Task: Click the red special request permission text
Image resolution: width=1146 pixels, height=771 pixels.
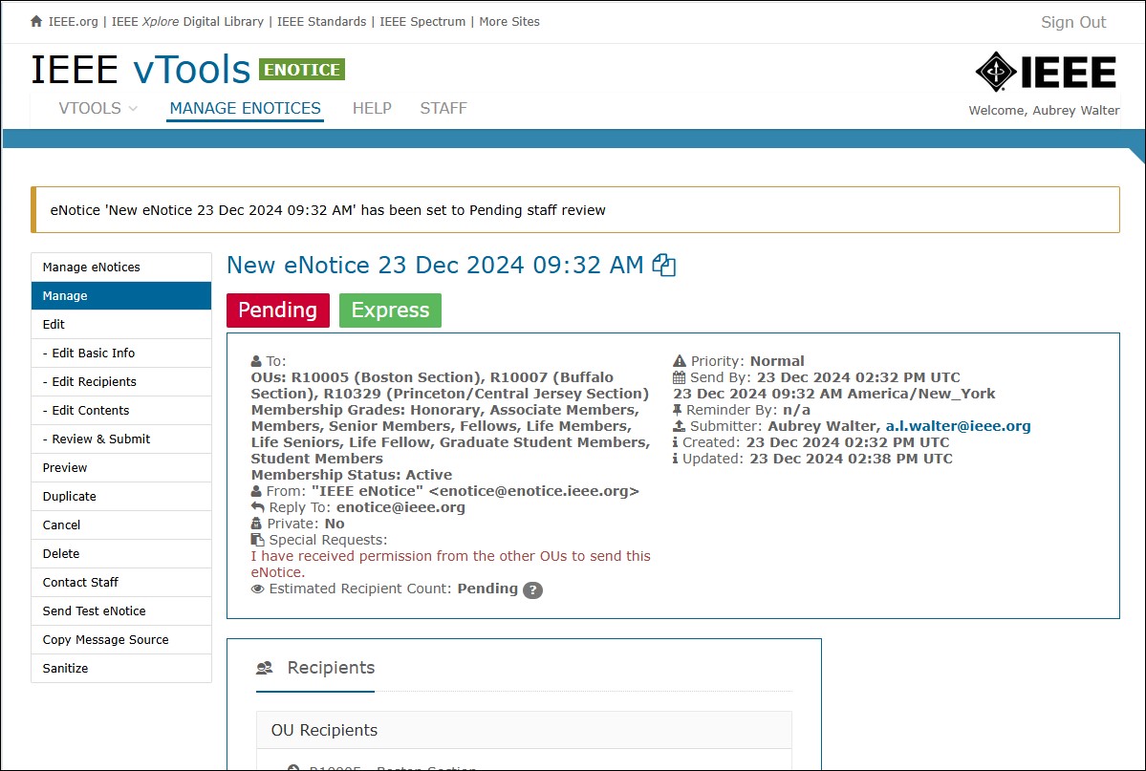Action: pos(450,565)
